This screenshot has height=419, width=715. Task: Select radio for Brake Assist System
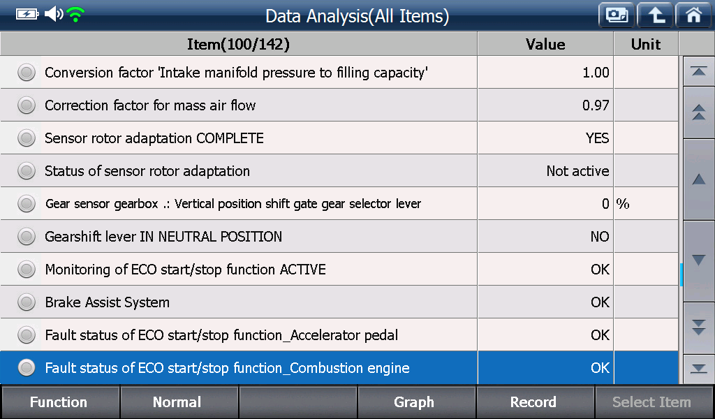(x=27, y=302)
